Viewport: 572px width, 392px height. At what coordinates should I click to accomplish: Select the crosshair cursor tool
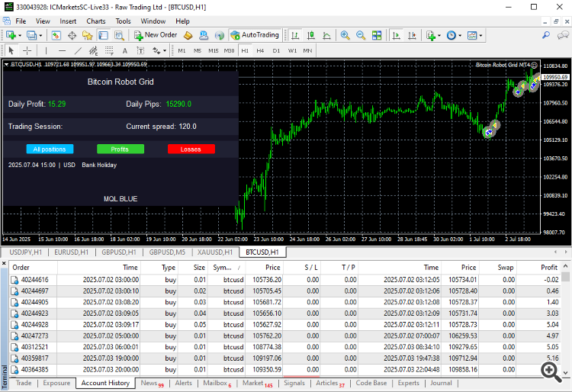click(x=25, y=50)
